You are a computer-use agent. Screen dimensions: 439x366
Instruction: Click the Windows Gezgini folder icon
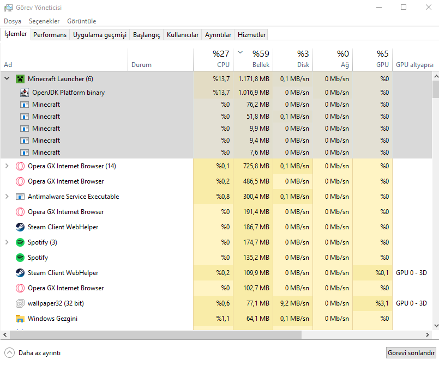[x=20, y=319]
